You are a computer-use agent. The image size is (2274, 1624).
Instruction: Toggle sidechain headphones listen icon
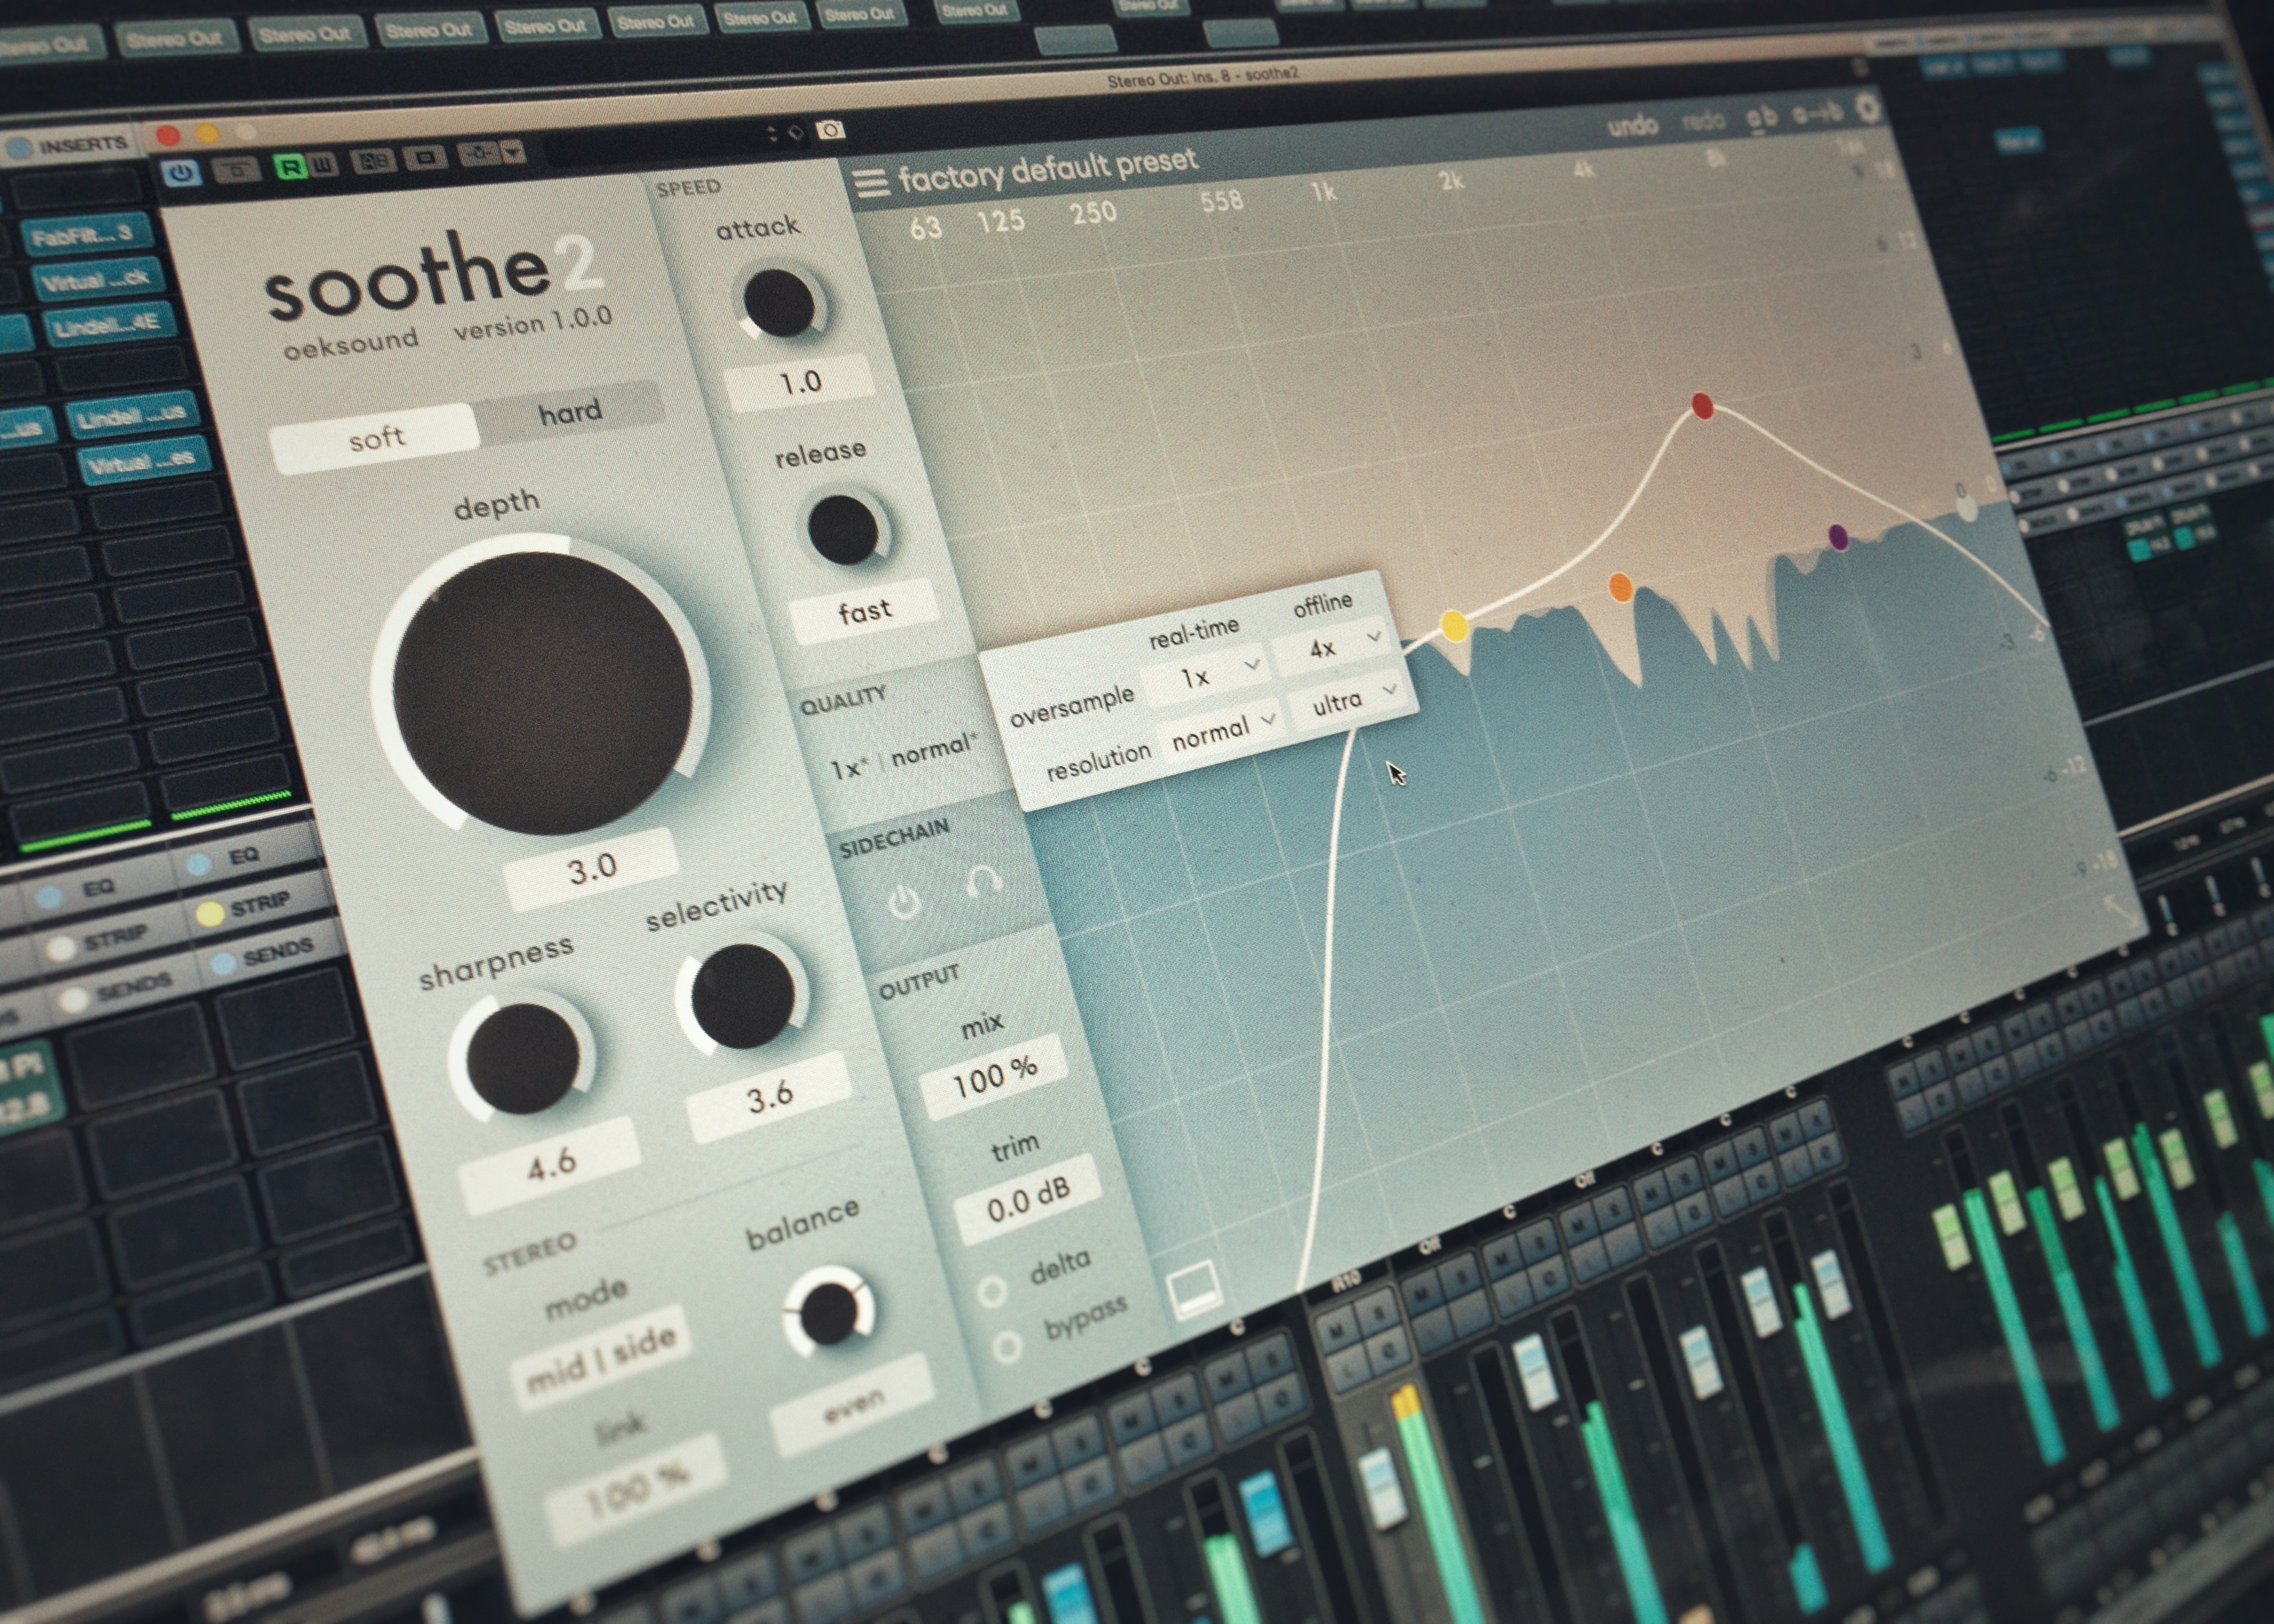pos(985,882)
